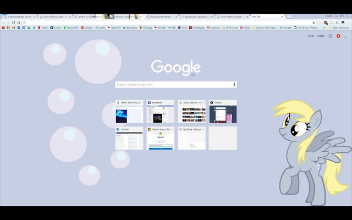Switch to the 'Industrial Grade Acid' tab
Image resolution: width=352 pixels, height=220 pixels.
pyautogui.click(x=125, y=16)
